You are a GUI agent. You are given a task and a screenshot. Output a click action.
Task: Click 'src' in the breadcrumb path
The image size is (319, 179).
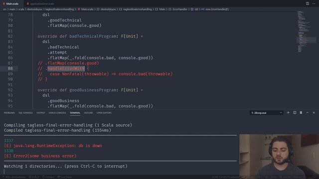tap(4, 9)
